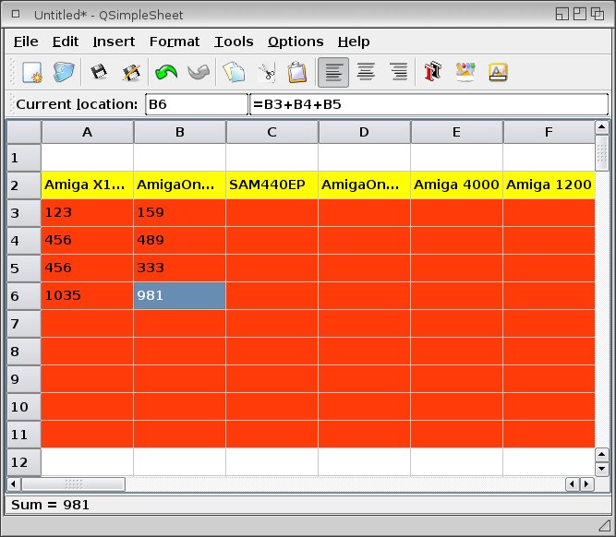Set center text alignment
The height and width of the screenshot is (537, 616).
click(x=366, y=72)
